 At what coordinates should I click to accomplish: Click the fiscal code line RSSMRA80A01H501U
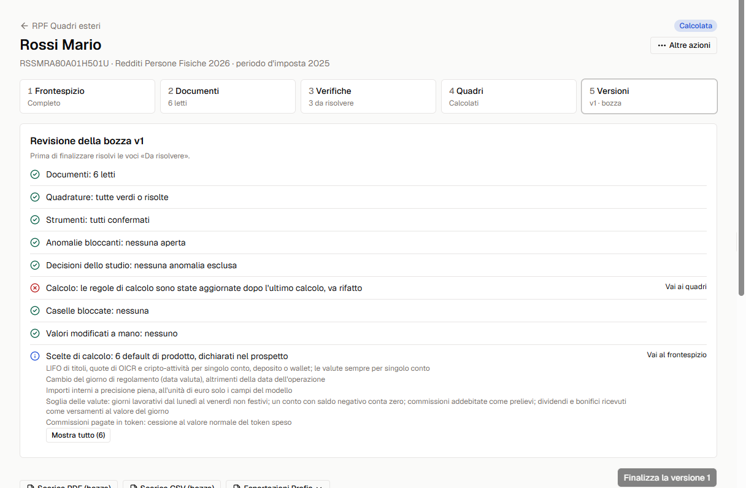coord(175,63)
